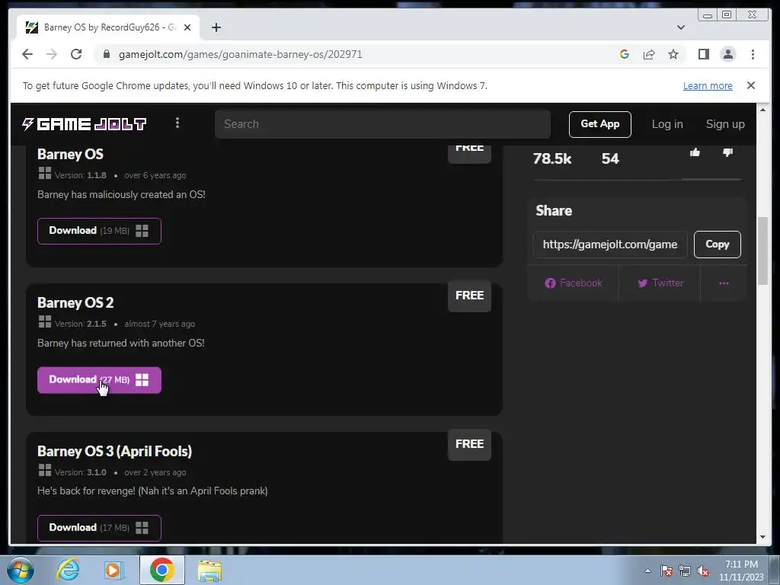The height and width of the screenshot is (585, 780).
Task: Click the network tray icon
Action: point(685,571)
